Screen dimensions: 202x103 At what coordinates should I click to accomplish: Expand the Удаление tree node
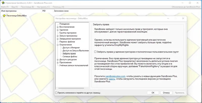(x=58, y=30)
